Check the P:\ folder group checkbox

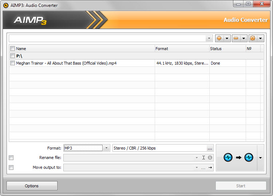click(12, 56)
